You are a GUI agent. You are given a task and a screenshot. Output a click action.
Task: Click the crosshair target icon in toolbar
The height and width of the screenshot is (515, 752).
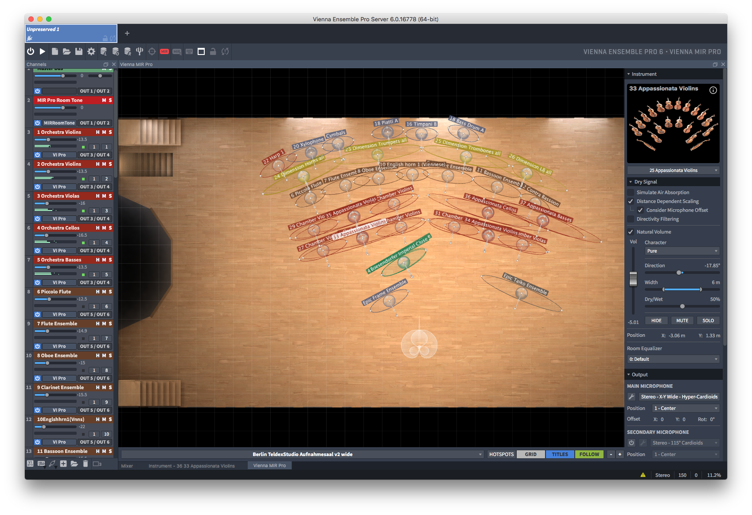[x=152, y=51]
